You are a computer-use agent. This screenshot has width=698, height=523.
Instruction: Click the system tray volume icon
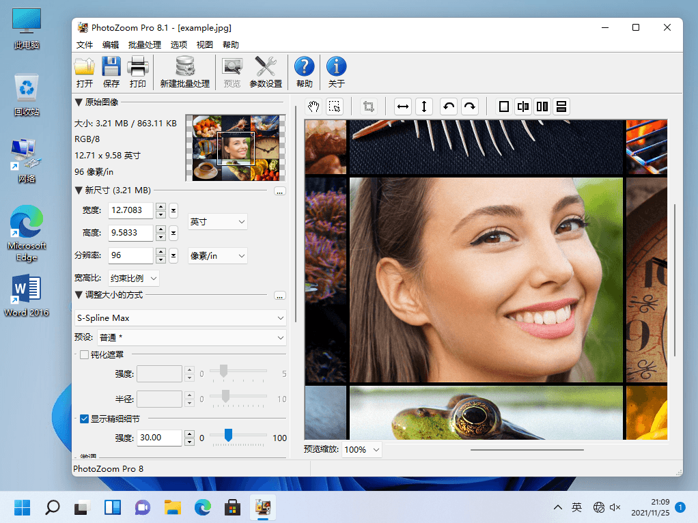(615, 507)
